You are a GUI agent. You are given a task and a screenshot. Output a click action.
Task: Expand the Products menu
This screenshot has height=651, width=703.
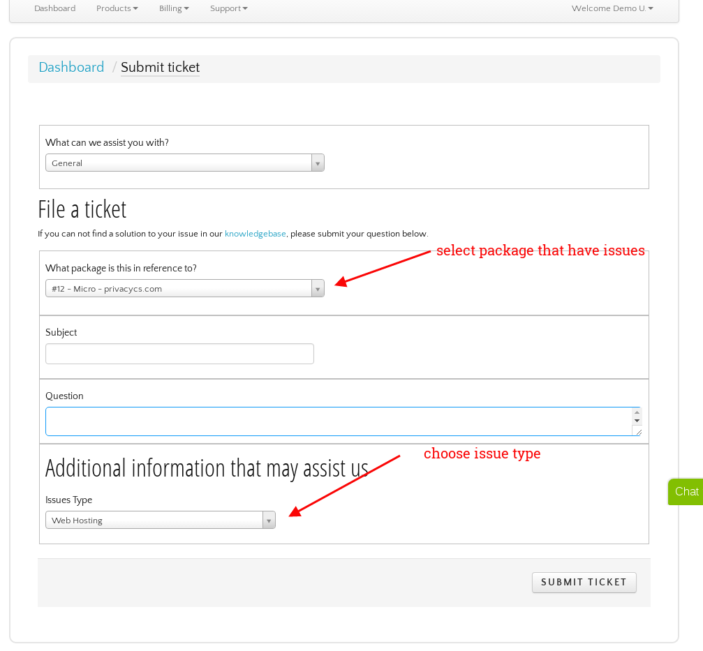click(117, 8)
